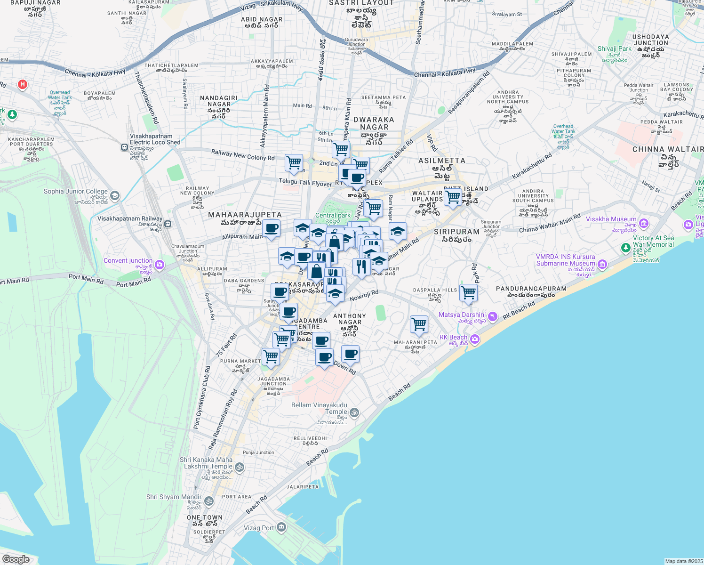Click the shopping bag marker near Central Park
This screenshot has width=704, height=565.
point(334,242)
